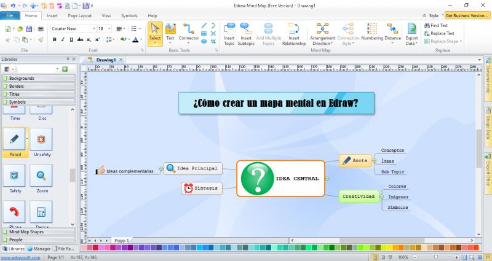Toggle underline text formatting

pos(71,39)
